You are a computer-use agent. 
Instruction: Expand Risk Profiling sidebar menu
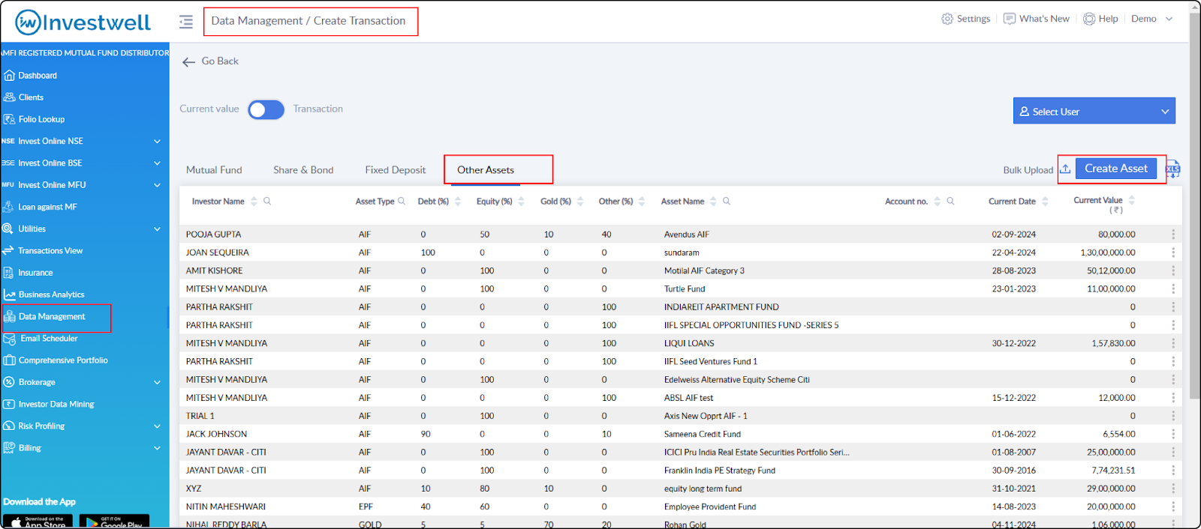click(157, 426)
